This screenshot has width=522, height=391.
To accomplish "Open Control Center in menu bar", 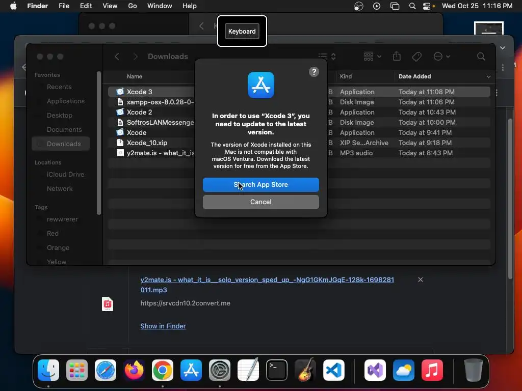I will pyautogui.click(x=427, y=6).
